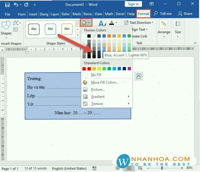Open Ribbon Display Options icon
This screenshot has height=172, width=200.
point(151,4)
